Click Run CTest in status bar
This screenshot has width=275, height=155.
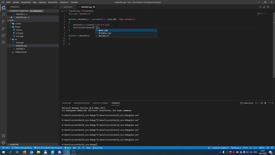click(98, 148)
